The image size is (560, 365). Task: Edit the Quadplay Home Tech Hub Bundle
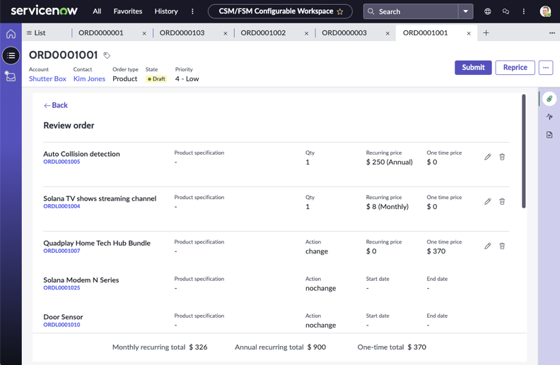tap(487, 246)
